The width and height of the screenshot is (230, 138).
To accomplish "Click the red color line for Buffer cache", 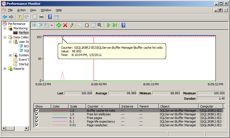I will click(x=60, y=111).
